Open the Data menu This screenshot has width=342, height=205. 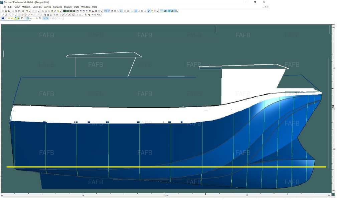tap(76, 7)
